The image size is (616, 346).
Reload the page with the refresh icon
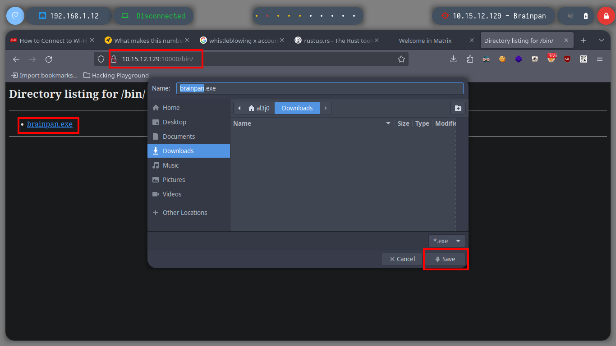49,59
